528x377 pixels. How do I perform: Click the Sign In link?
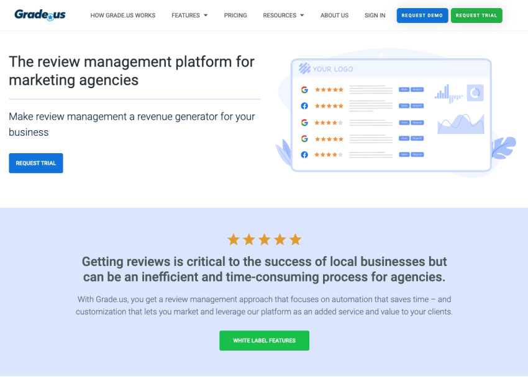(375, 16)
